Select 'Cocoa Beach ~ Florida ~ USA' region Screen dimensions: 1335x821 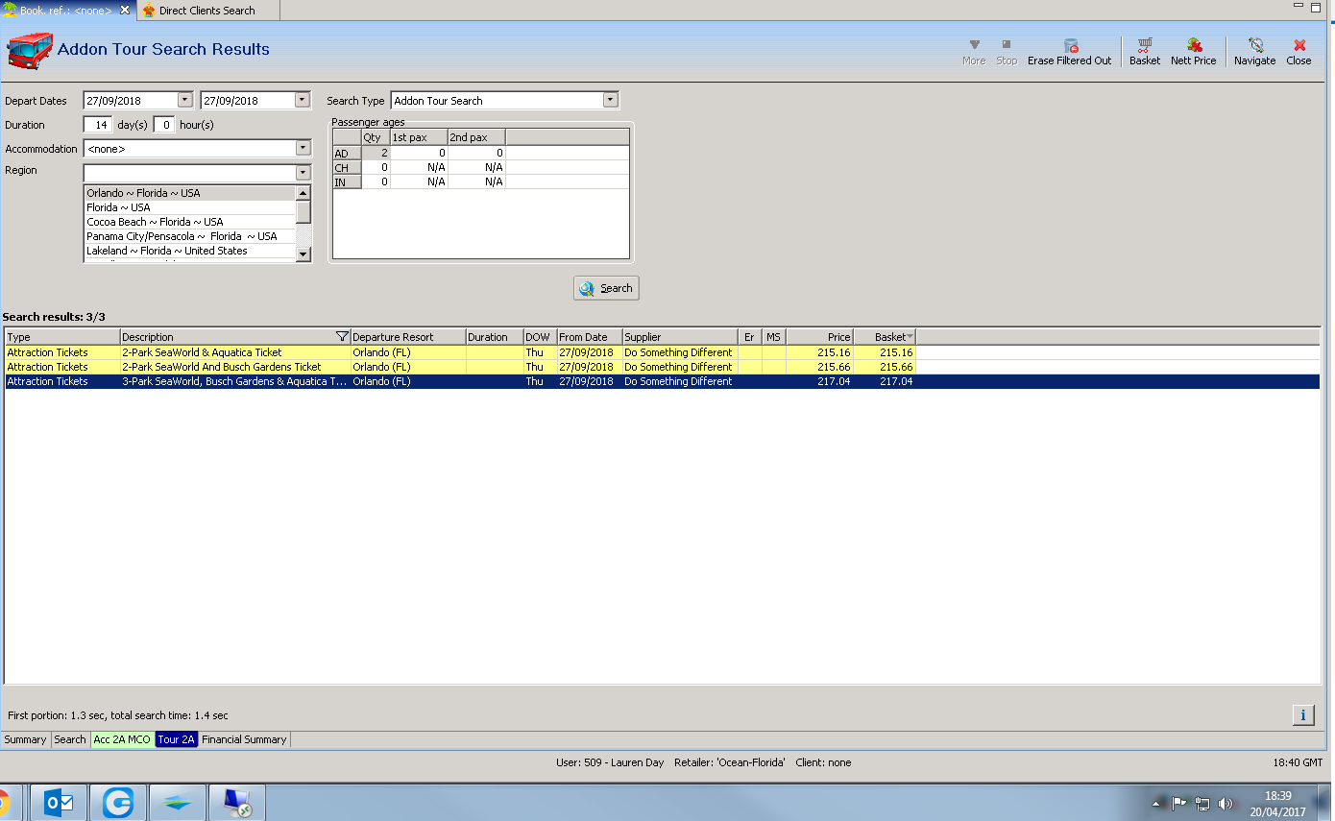(189, 222)
